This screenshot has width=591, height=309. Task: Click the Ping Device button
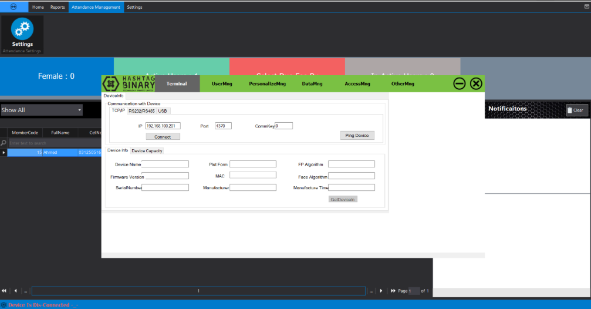tap(357, 135)
